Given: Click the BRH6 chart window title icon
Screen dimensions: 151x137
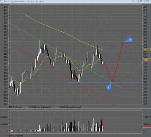Looking at the screenshot, I should click(2, 1).
